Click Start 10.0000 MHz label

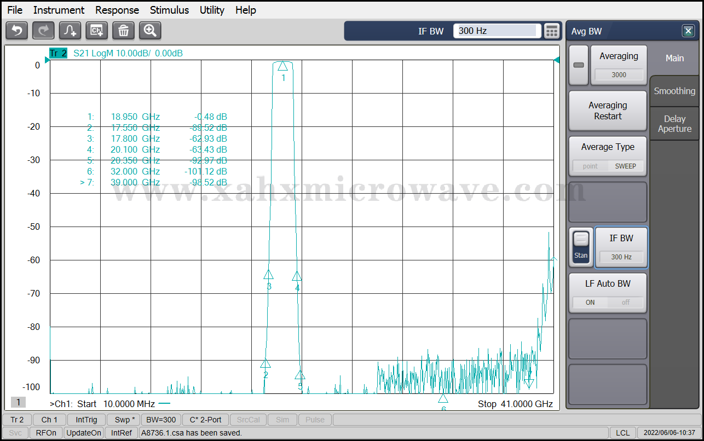tap(116, 404)
